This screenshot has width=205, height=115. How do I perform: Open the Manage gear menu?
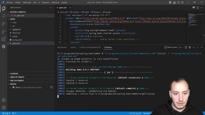(4, 108)
